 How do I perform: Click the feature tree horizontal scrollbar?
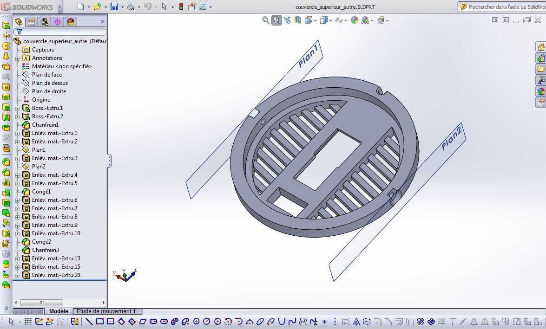59,303
